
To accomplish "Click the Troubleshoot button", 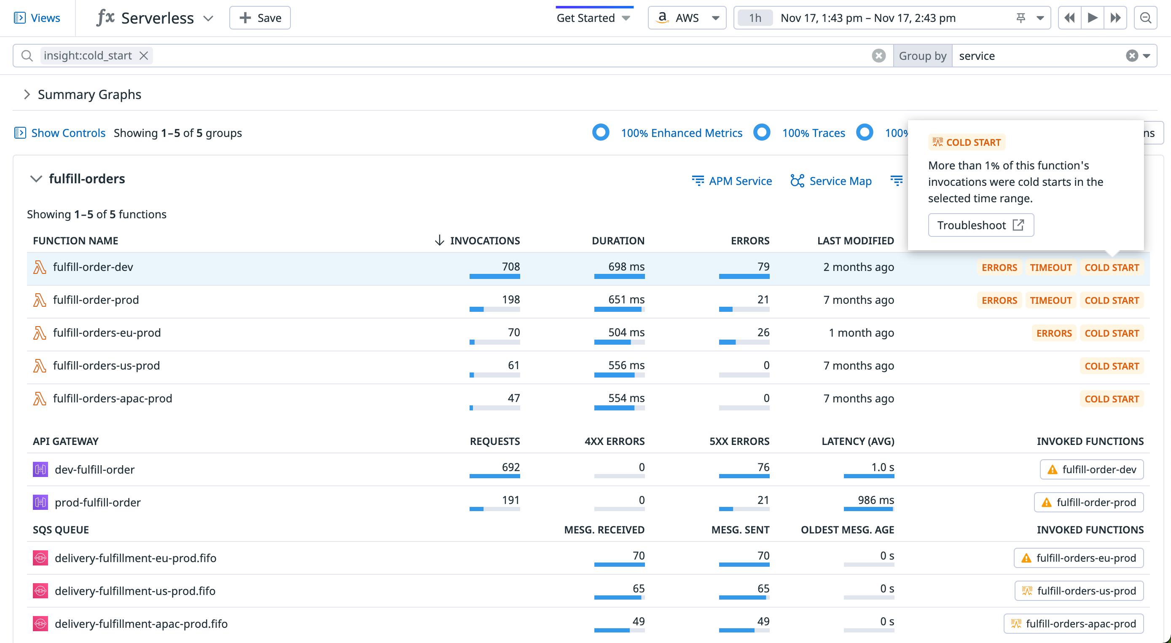I will pos(981,225).
